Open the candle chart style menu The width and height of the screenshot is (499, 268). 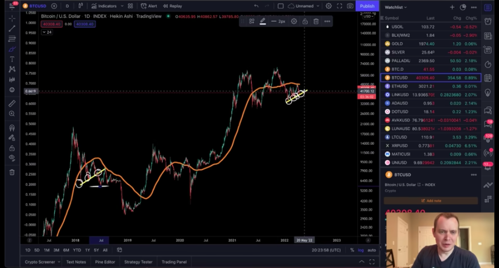coord(81,6)
